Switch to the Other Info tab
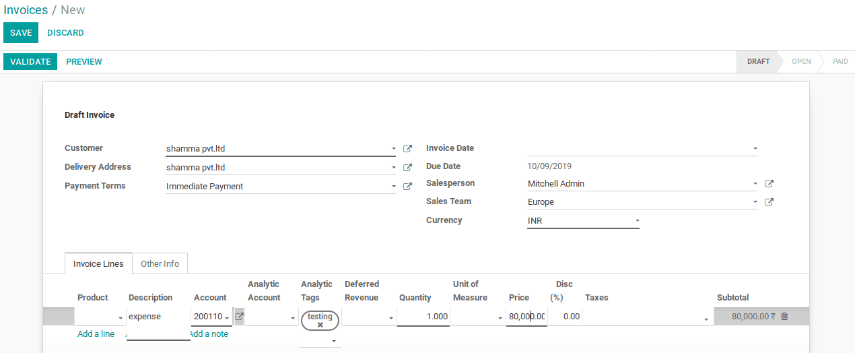 click(160, 264)
